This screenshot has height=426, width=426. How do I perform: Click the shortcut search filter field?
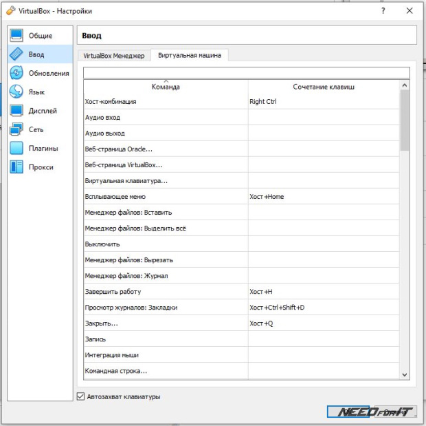[x=247, y=73]
